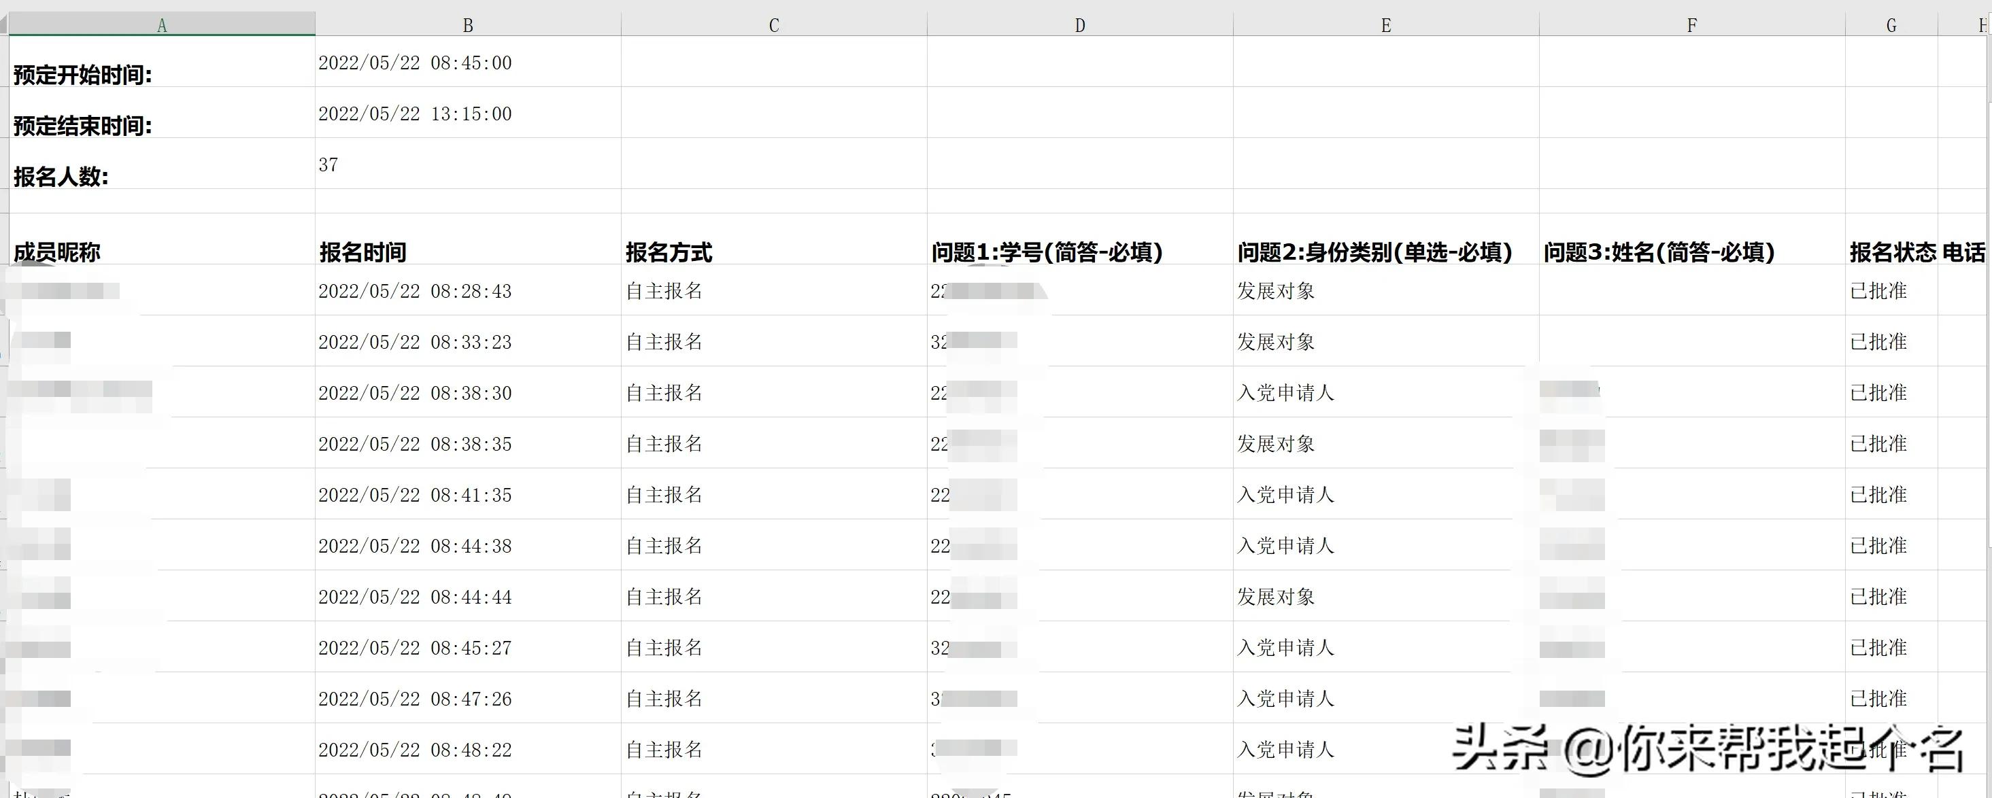Select the 报名状态 header cell
Screen dimensions: 1992x798
click(1892, 251)
